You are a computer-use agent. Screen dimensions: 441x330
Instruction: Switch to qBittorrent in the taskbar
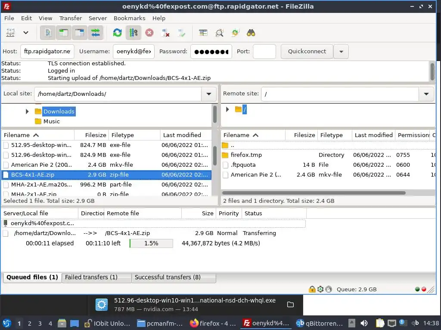click(x=320, y=323)
